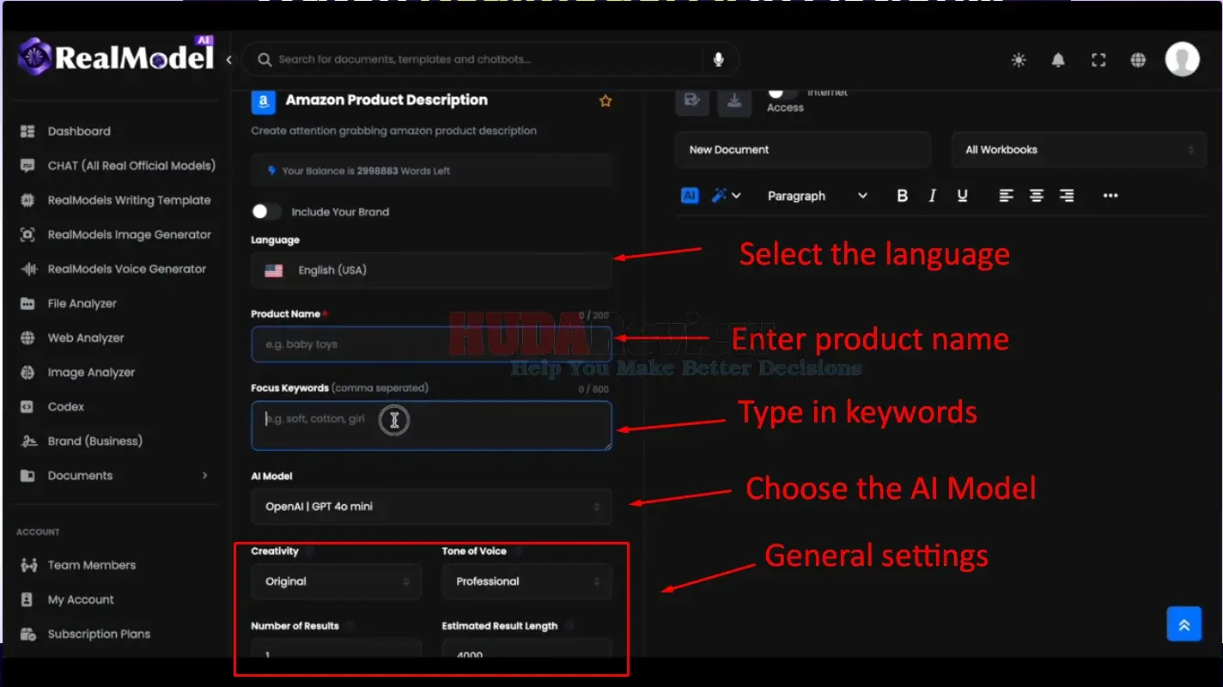The width and height of the screenshot is (1223, 687).
Task: Click the fullscreen icon in header
Action: click(x=1098, y=60)
